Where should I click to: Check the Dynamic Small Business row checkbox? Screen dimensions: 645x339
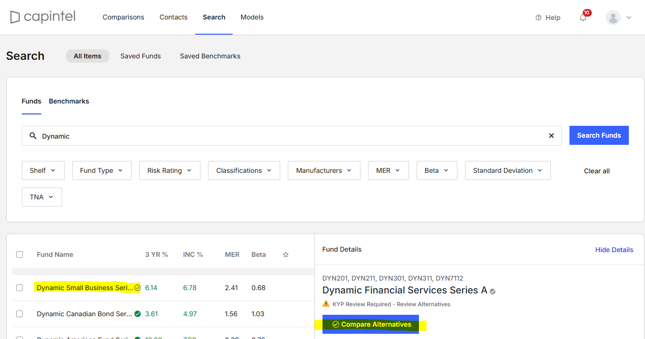[19, 288]
